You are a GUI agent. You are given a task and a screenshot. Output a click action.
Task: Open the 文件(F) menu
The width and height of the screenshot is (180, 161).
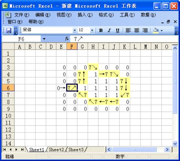coord(22,15)
